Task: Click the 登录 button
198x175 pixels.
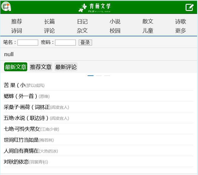Action: coord(85,43)
